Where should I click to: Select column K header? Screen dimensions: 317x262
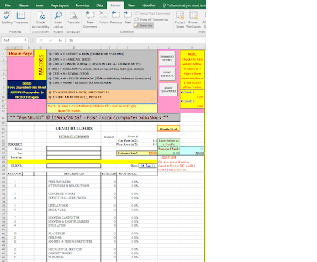coord(192,48)
